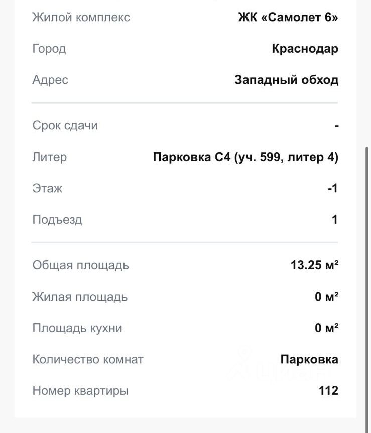
Task: Click the Жилая площадь label
Action: click(80, 297)
